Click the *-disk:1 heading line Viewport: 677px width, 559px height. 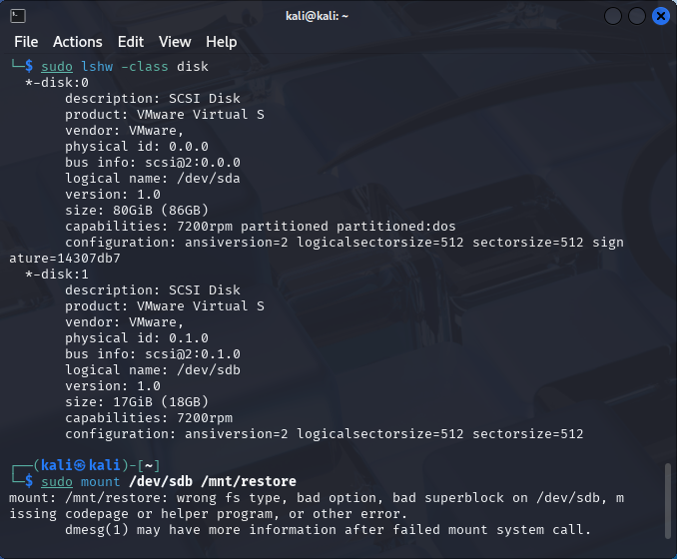[x=57, y=275]
